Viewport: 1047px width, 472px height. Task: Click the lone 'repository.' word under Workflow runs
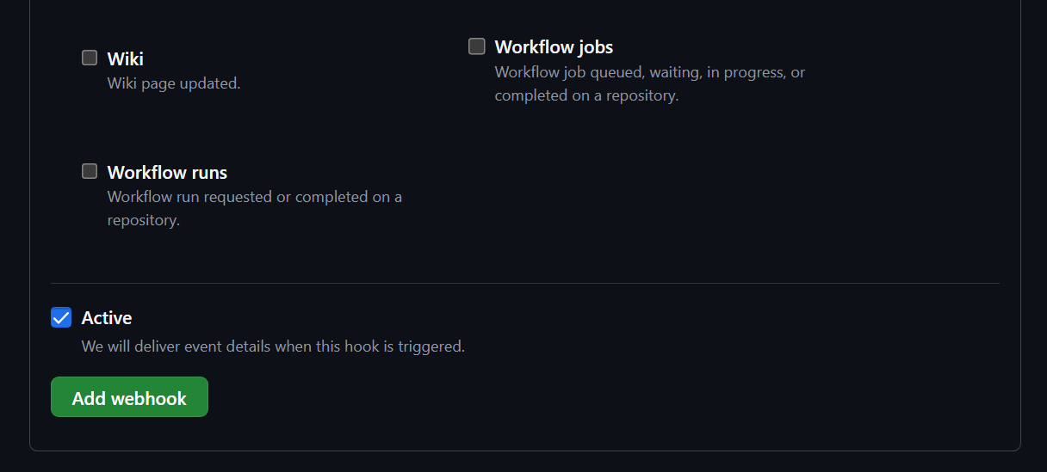pyautogui.click(x=144, y=221)
